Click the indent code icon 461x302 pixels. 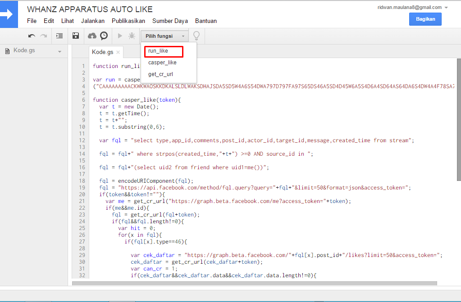(x=59, y=36)
